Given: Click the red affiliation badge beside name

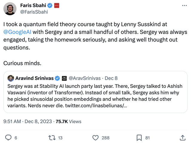Looking at the screenshot, I should (56, 6).
